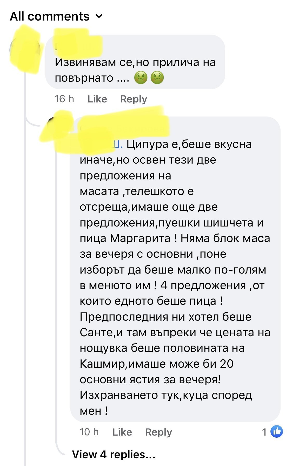Open the All comments sort dropdown

(x=50, y=16)
